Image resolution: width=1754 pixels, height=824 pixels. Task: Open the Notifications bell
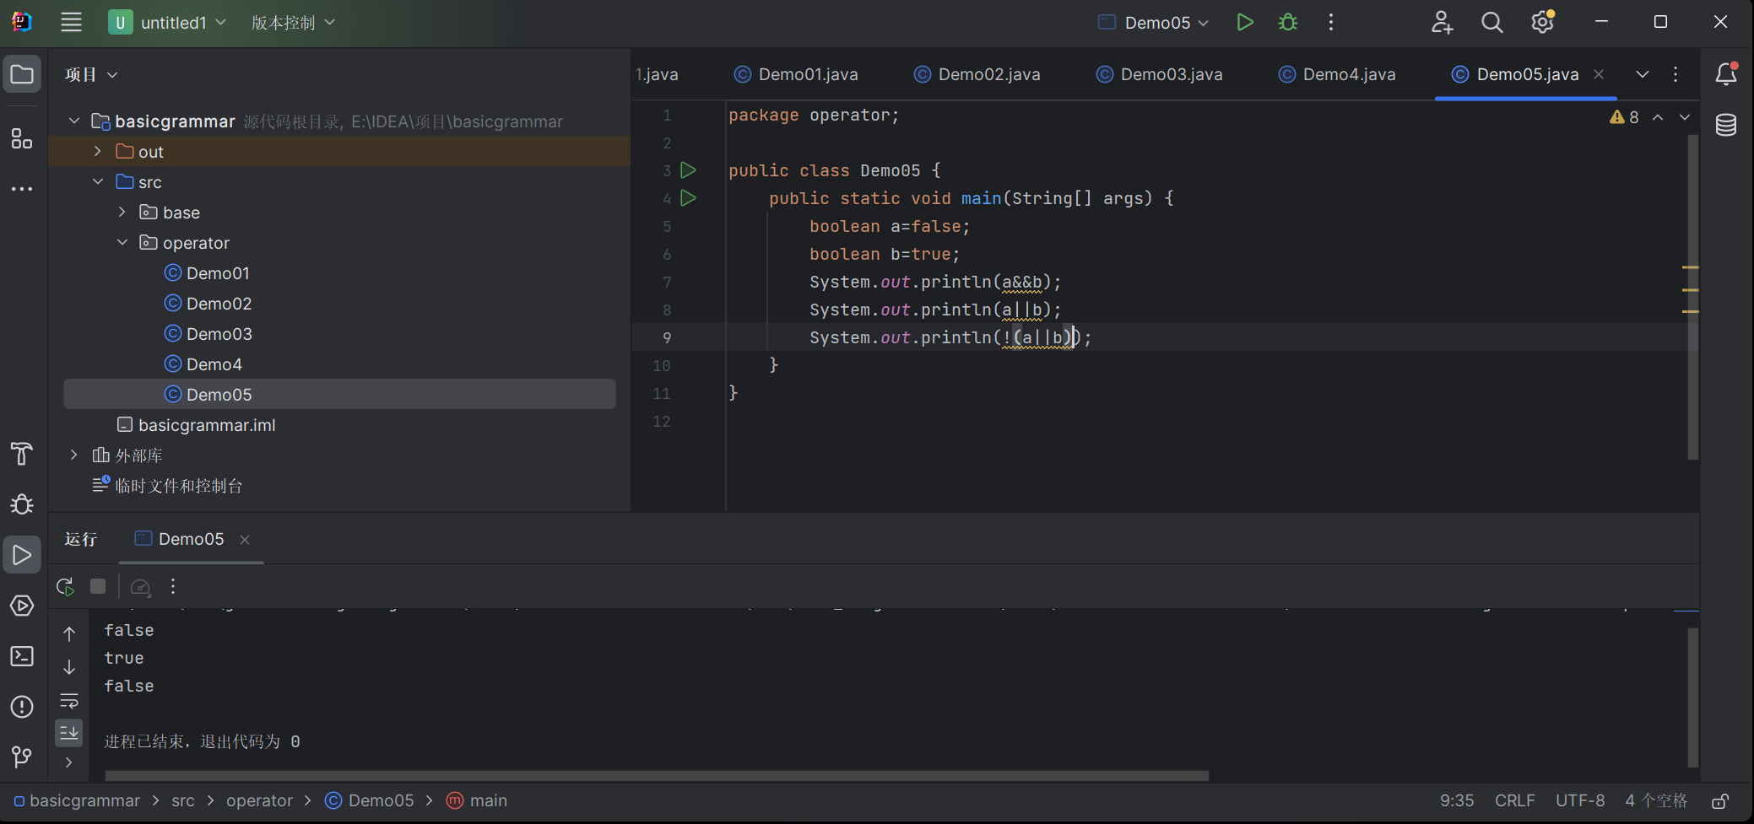point(1726,74)
